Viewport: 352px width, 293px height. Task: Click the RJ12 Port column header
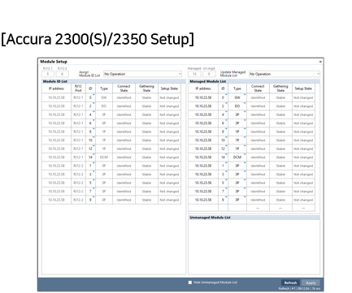coord(78,88)
